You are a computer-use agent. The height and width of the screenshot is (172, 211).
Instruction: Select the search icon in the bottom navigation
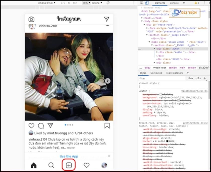coord(51,165)
